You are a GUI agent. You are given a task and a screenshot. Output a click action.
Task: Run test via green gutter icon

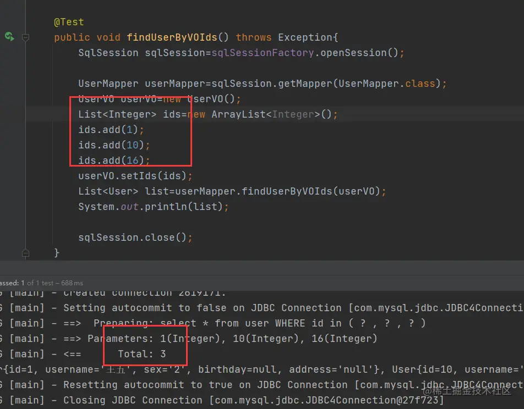(9, 36)
